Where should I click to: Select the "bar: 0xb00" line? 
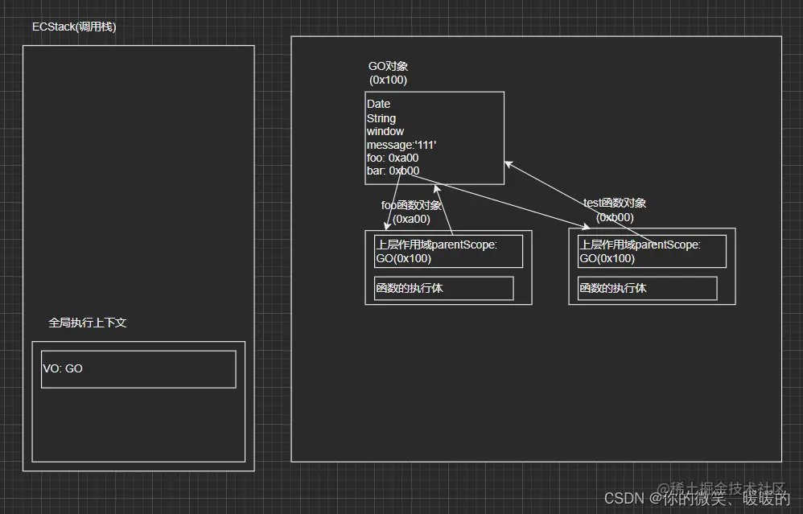tap(393, 171)
